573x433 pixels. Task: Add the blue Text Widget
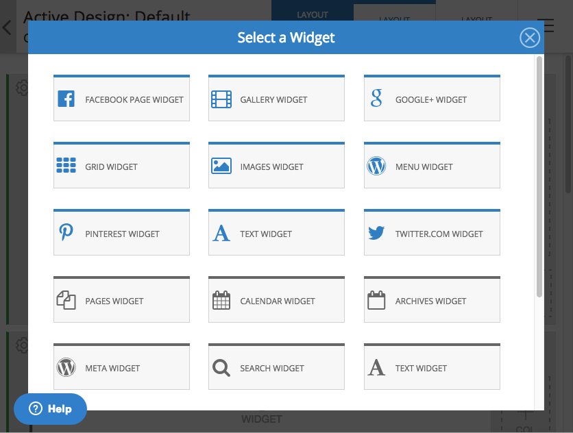pyautogui.click(x=276, y=232)
